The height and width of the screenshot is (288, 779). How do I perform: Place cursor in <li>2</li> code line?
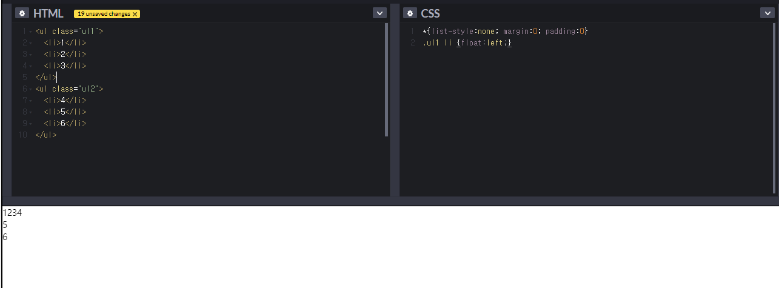coord(65,54)
